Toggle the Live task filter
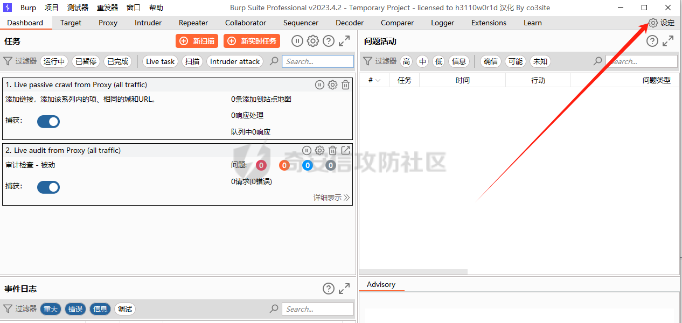682x323 pixels. coord(161,61)
